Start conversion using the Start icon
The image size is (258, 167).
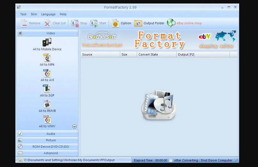(x=94, y=23)
